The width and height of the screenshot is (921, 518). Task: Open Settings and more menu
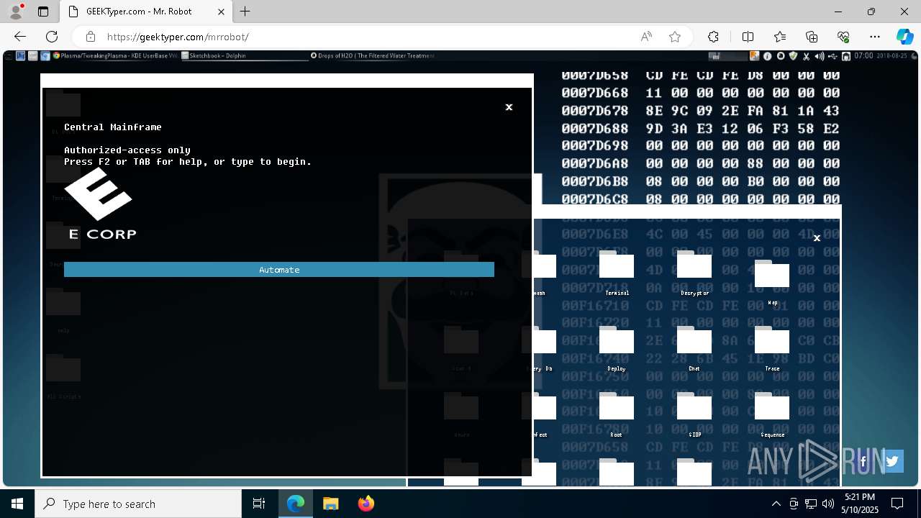point(875,37)
